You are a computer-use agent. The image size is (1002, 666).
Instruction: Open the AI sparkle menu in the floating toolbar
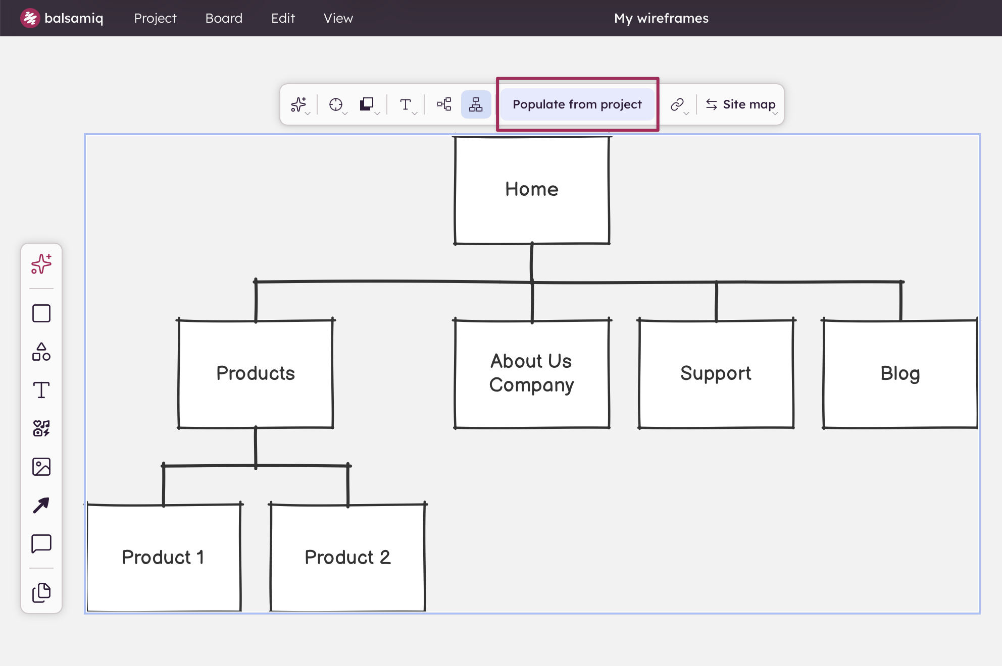[300, 104]
